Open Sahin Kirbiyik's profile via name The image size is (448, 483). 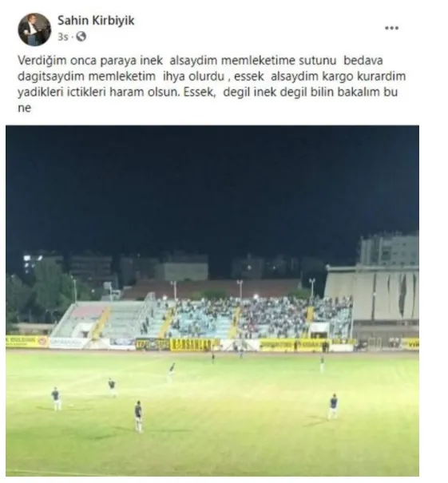point(96,20)
